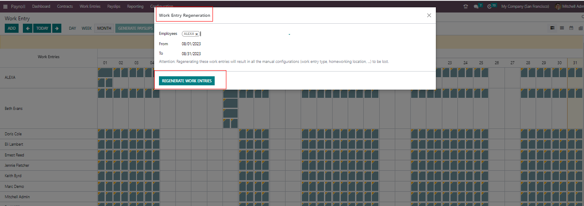Open the conversations chat icon

pyautogui.click(x=476, y=6)
